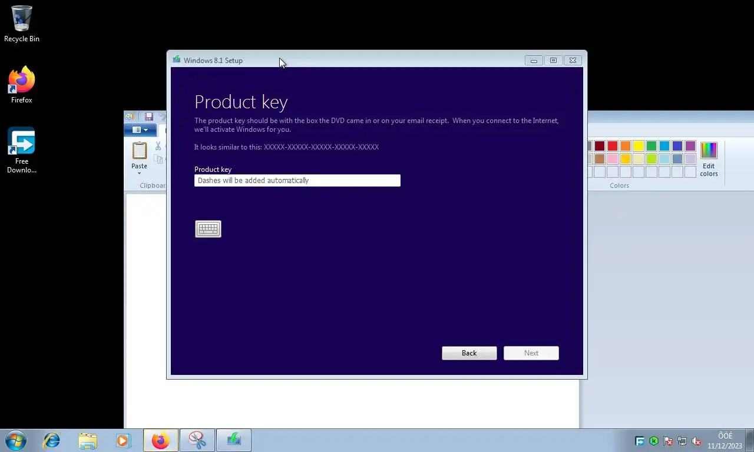Pick the red color swatch
754x452 pixels.
point(613,146)
